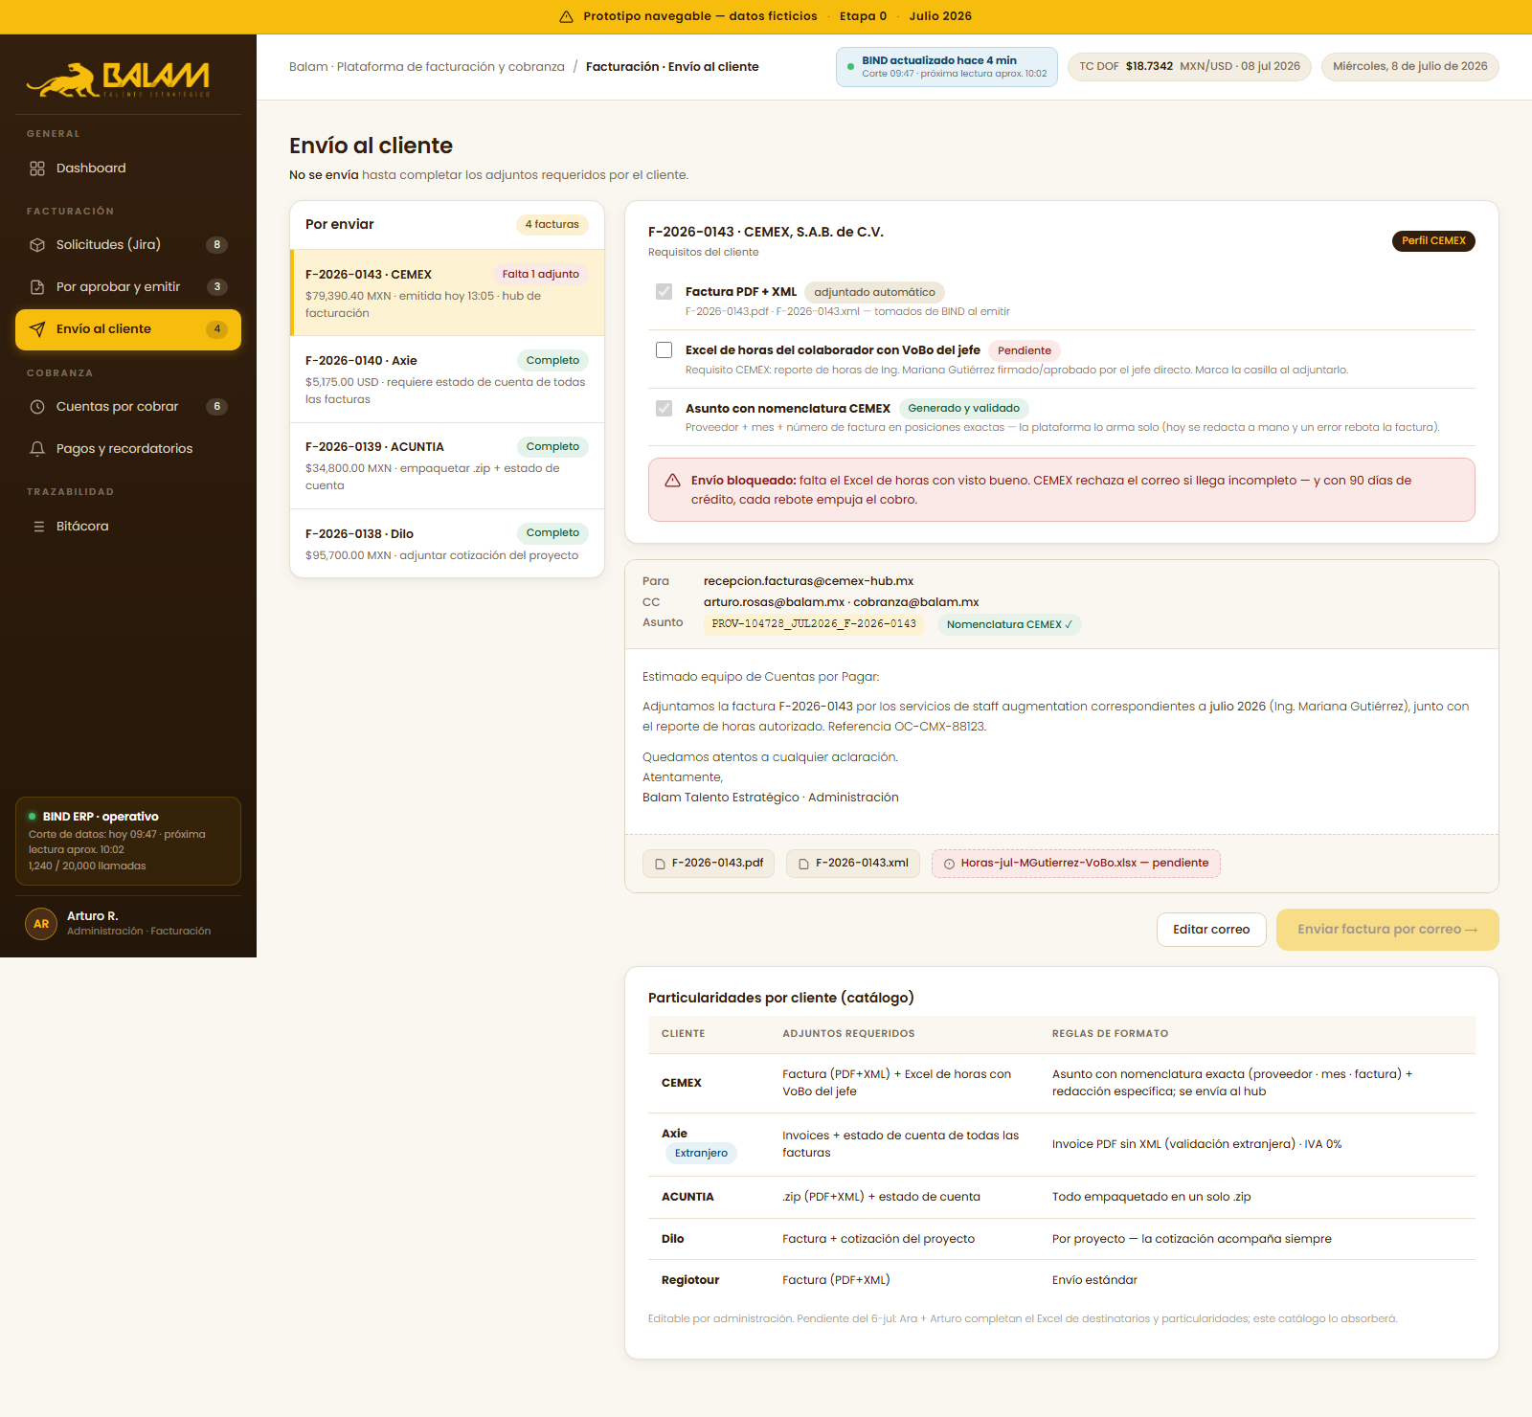The image size is (1532, 1417).
Task: Click the Cuentas por cobrar clock icon
Action: point(37,407)
